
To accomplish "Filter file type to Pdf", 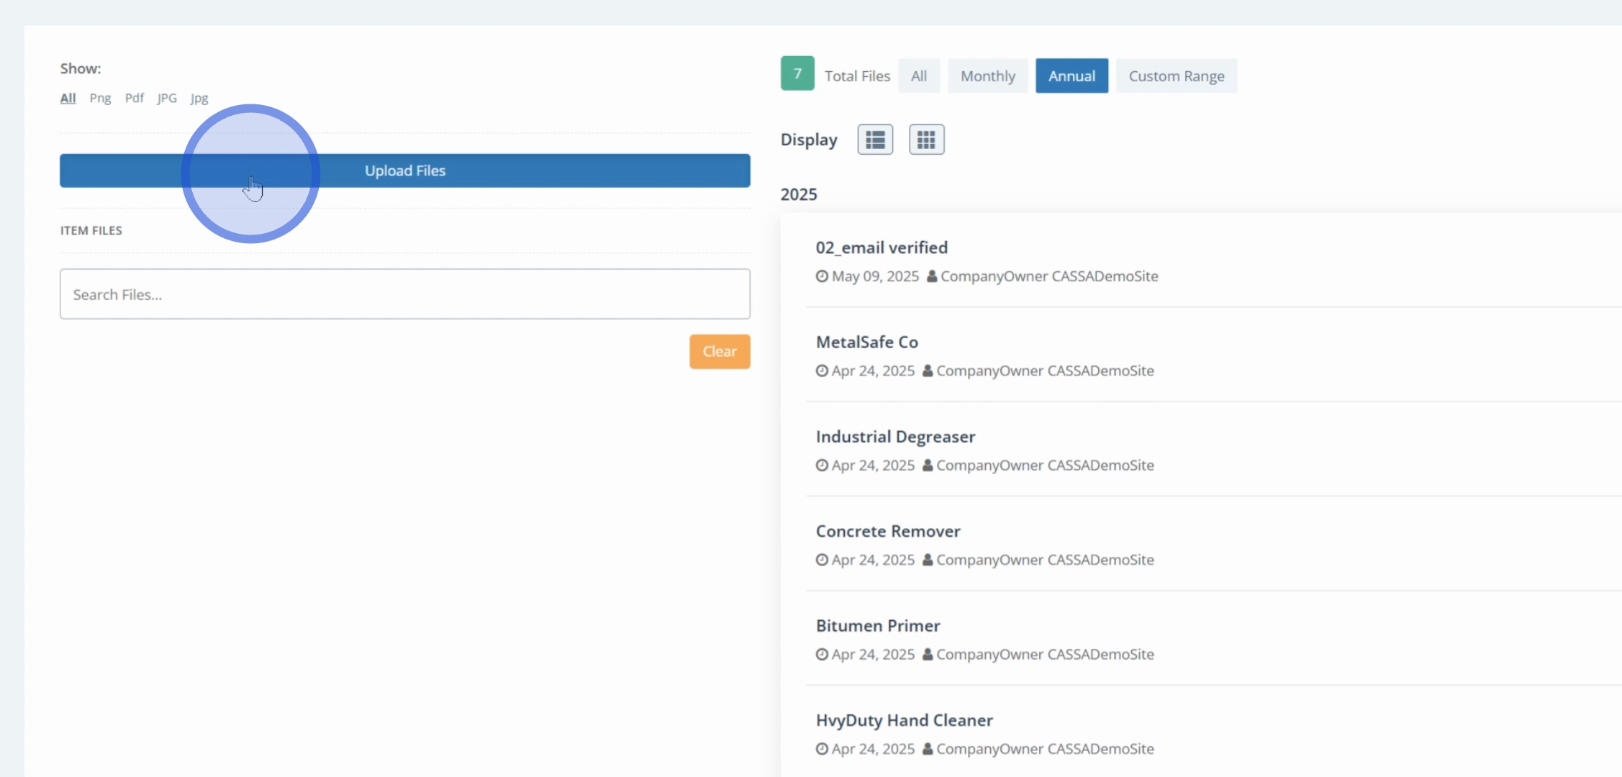I will (134, 99).
